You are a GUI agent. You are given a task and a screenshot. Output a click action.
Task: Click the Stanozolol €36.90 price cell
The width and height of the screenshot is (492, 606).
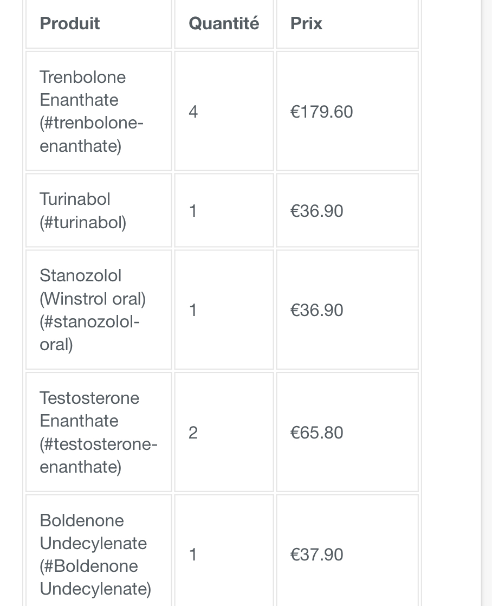coord(316,310)
